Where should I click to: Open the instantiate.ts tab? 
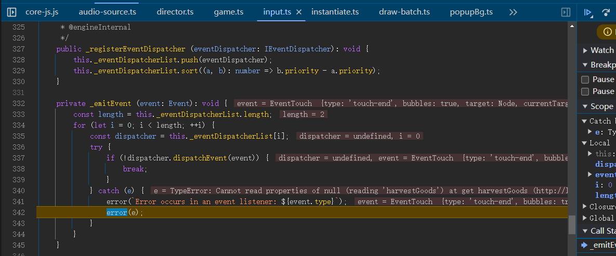point(335,12)
